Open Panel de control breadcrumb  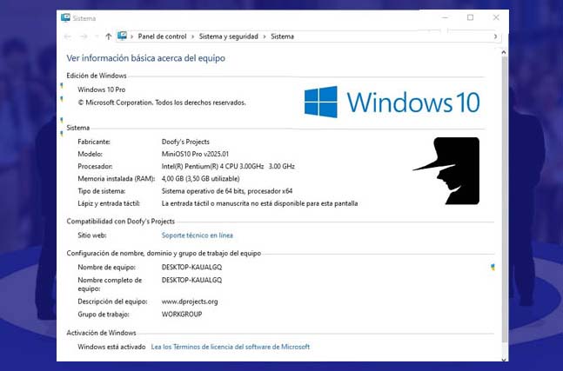pos(163,36)
